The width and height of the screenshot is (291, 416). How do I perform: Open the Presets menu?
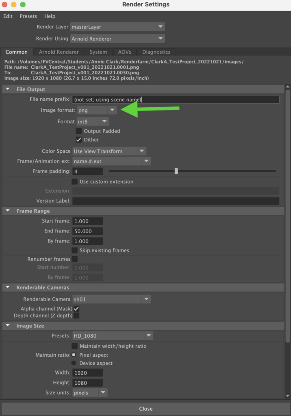(x=28, y=16)
